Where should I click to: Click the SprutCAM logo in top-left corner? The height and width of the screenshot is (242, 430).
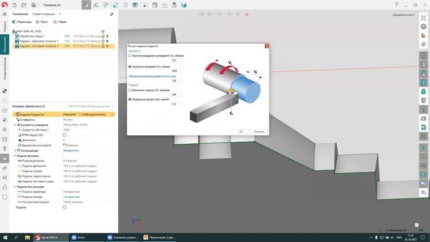[x=5, y=5]
